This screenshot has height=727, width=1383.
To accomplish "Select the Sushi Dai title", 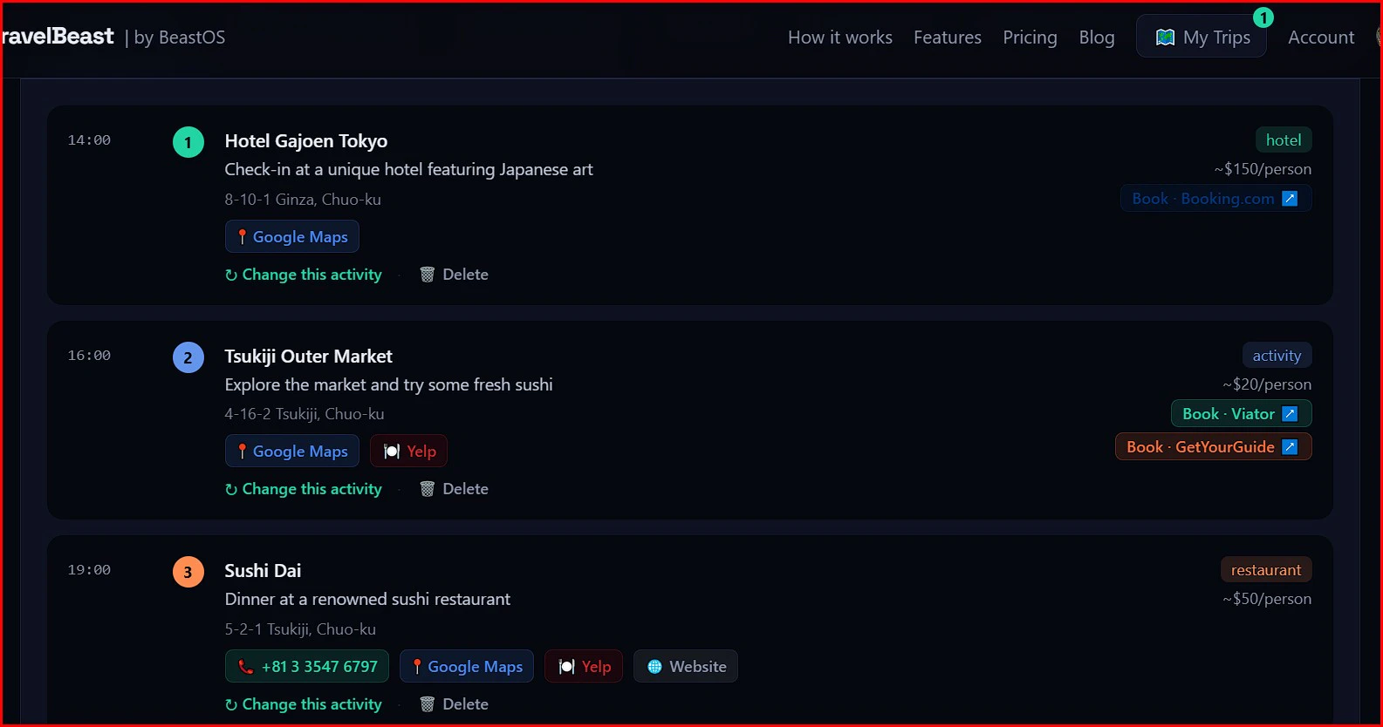I will [263, 571].
